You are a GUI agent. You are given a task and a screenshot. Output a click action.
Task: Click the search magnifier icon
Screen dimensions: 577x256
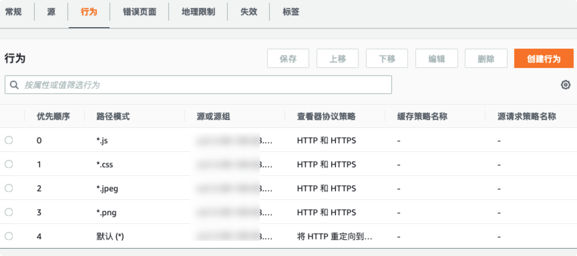click(14, 85)
